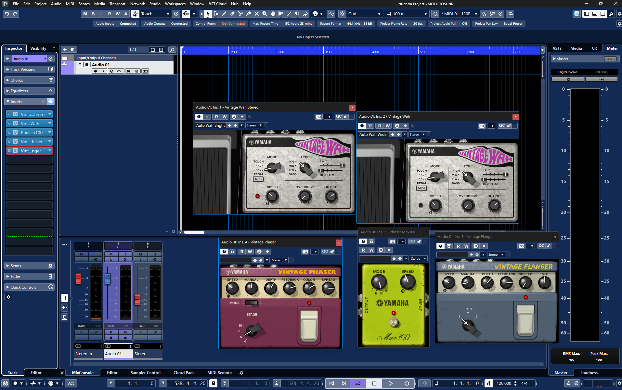Click the gear icon below Quick Controls

pos(8,297)
